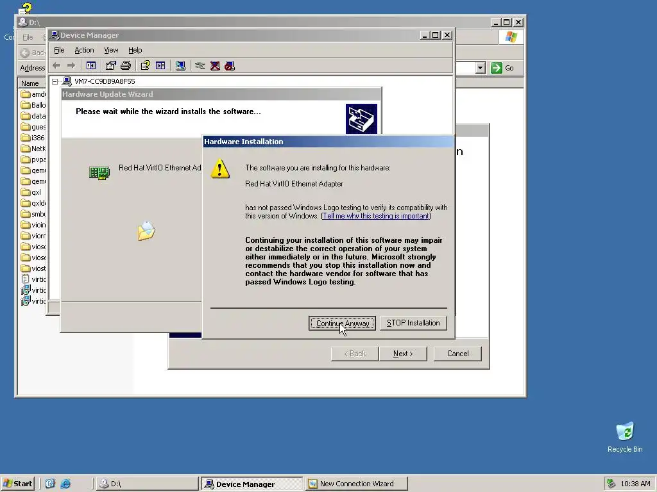Launch Internet Explorer from quick launch

tap(65, 484)
